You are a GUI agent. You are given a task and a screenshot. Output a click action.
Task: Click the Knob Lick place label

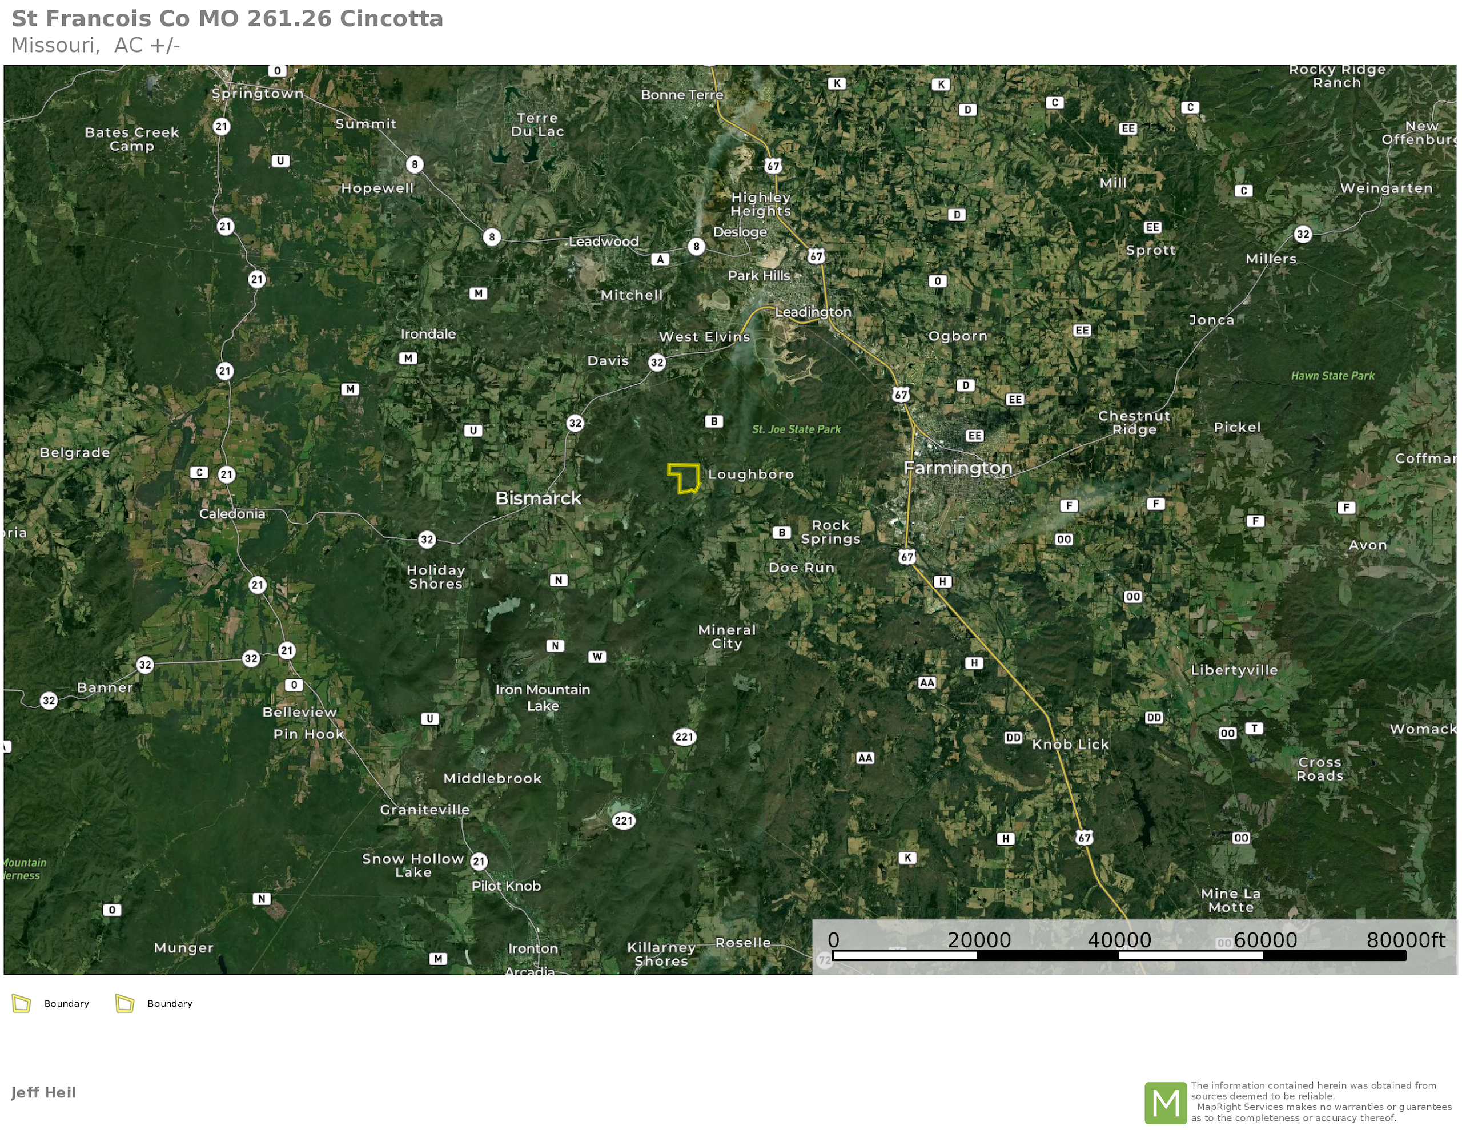click(x=1070, y=745)
